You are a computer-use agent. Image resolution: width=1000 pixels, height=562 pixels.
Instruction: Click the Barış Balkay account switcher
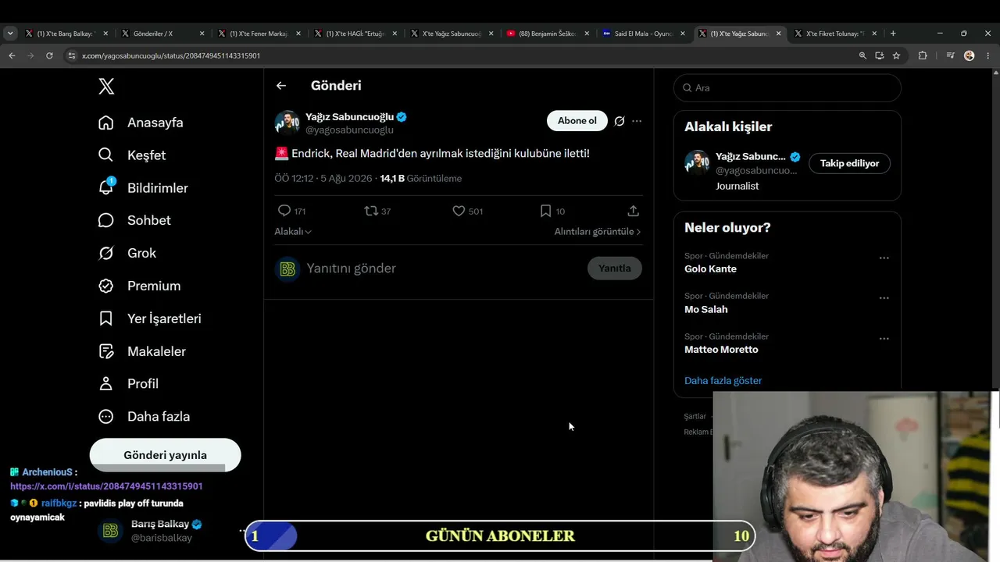(x=173, y=531)
